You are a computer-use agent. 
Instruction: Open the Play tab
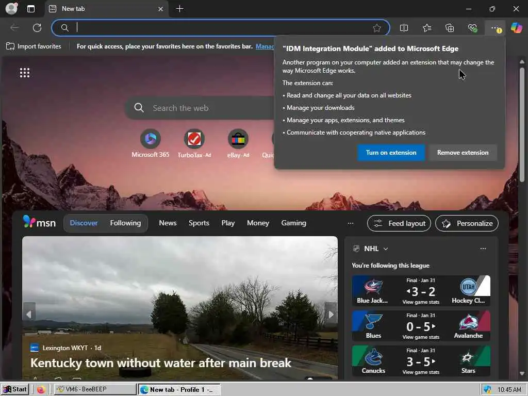click(228, 223)
